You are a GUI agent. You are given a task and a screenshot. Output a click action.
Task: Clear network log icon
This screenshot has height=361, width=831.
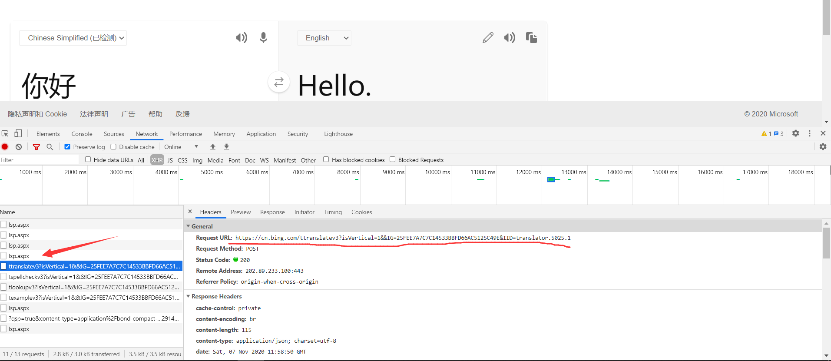tap(19, 147)
